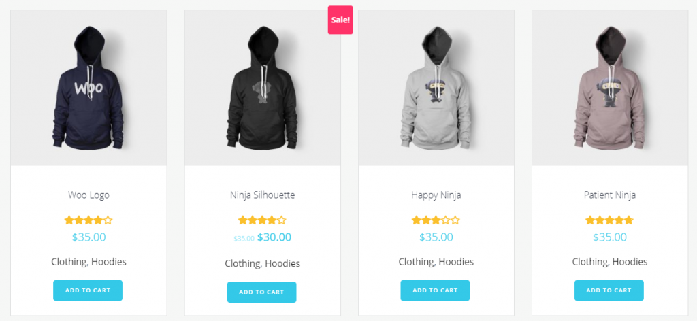The height and width of the screenshot is (321, 697).
Task: Click Hoodies category under Woo Logo
Action: [x=109, y=262]
